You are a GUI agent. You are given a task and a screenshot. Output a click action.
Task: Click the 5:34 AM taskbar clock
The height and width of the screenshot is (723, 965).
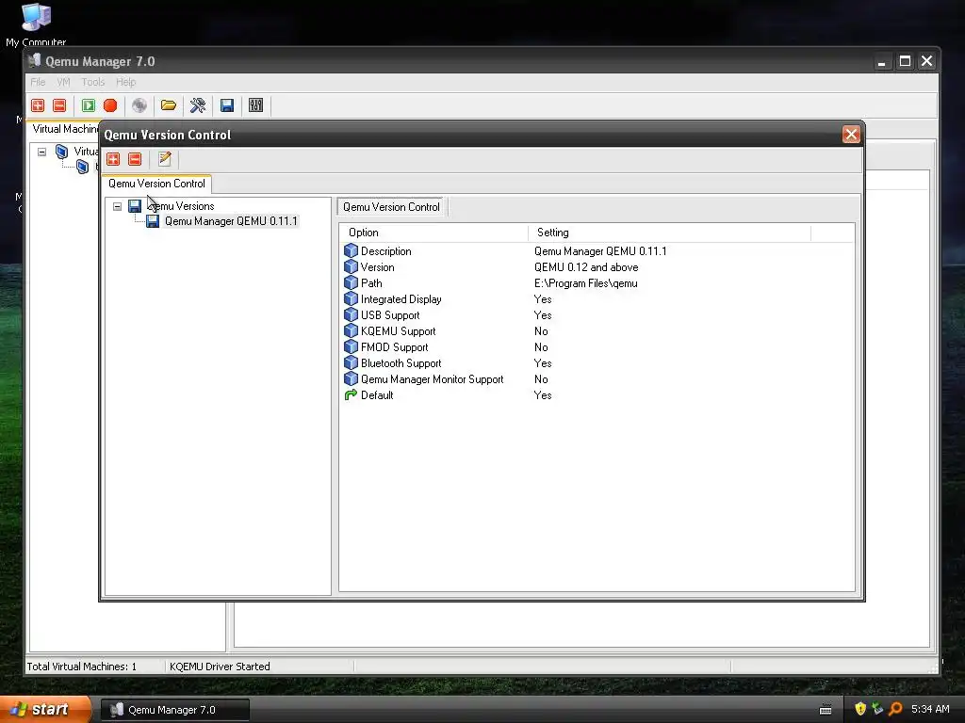930,709
